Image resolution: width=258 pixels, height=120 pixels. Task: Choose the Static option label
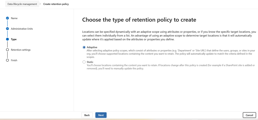coord(90,62)
